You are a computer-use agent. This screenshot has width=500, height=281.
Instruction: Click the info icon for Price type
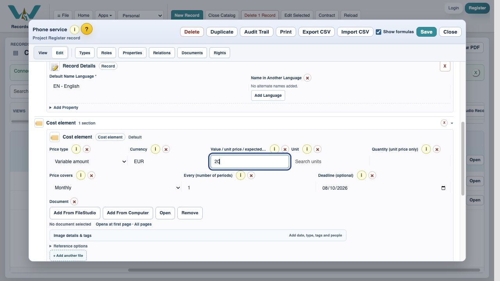(76, 149)
